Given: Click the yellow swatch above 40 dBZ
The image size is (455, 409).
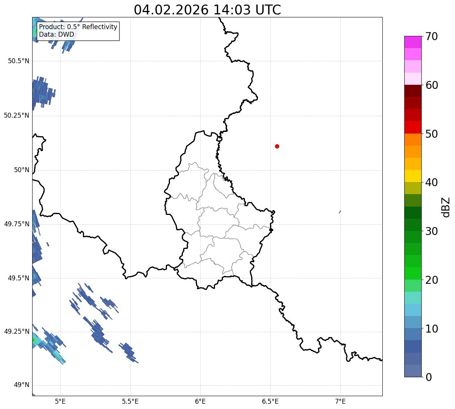Looking at the screenshot, I should pyautogui.click(x=413, y=176).
